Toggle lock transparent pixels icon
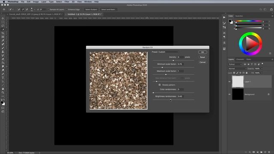This screenshot has width=274, height=154. (x=234, y=73)
